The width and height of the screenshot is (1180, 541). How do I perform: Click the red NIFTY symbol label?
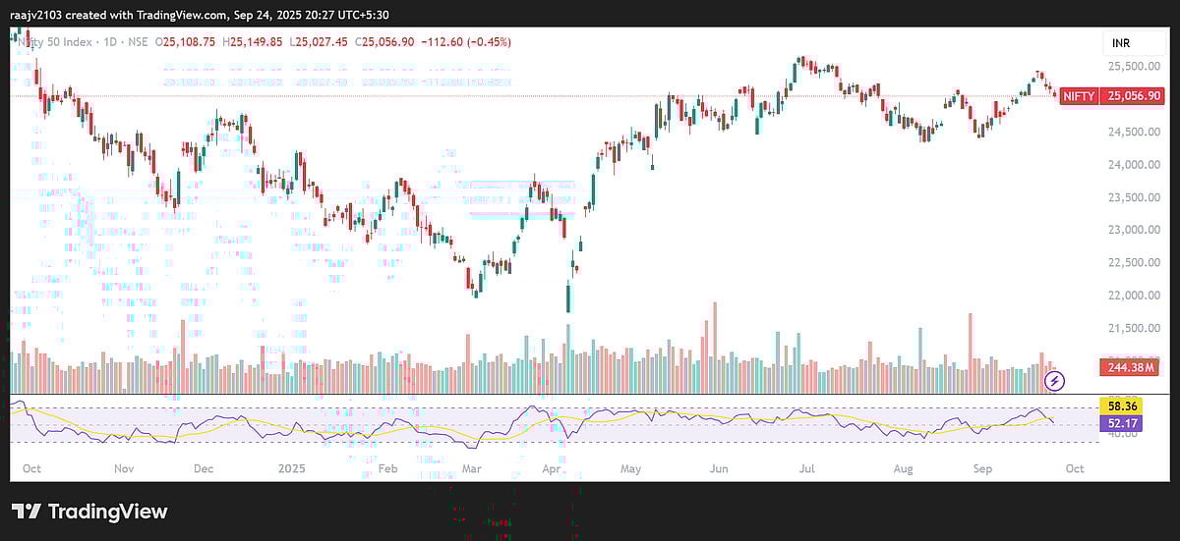coord(1079,95)
